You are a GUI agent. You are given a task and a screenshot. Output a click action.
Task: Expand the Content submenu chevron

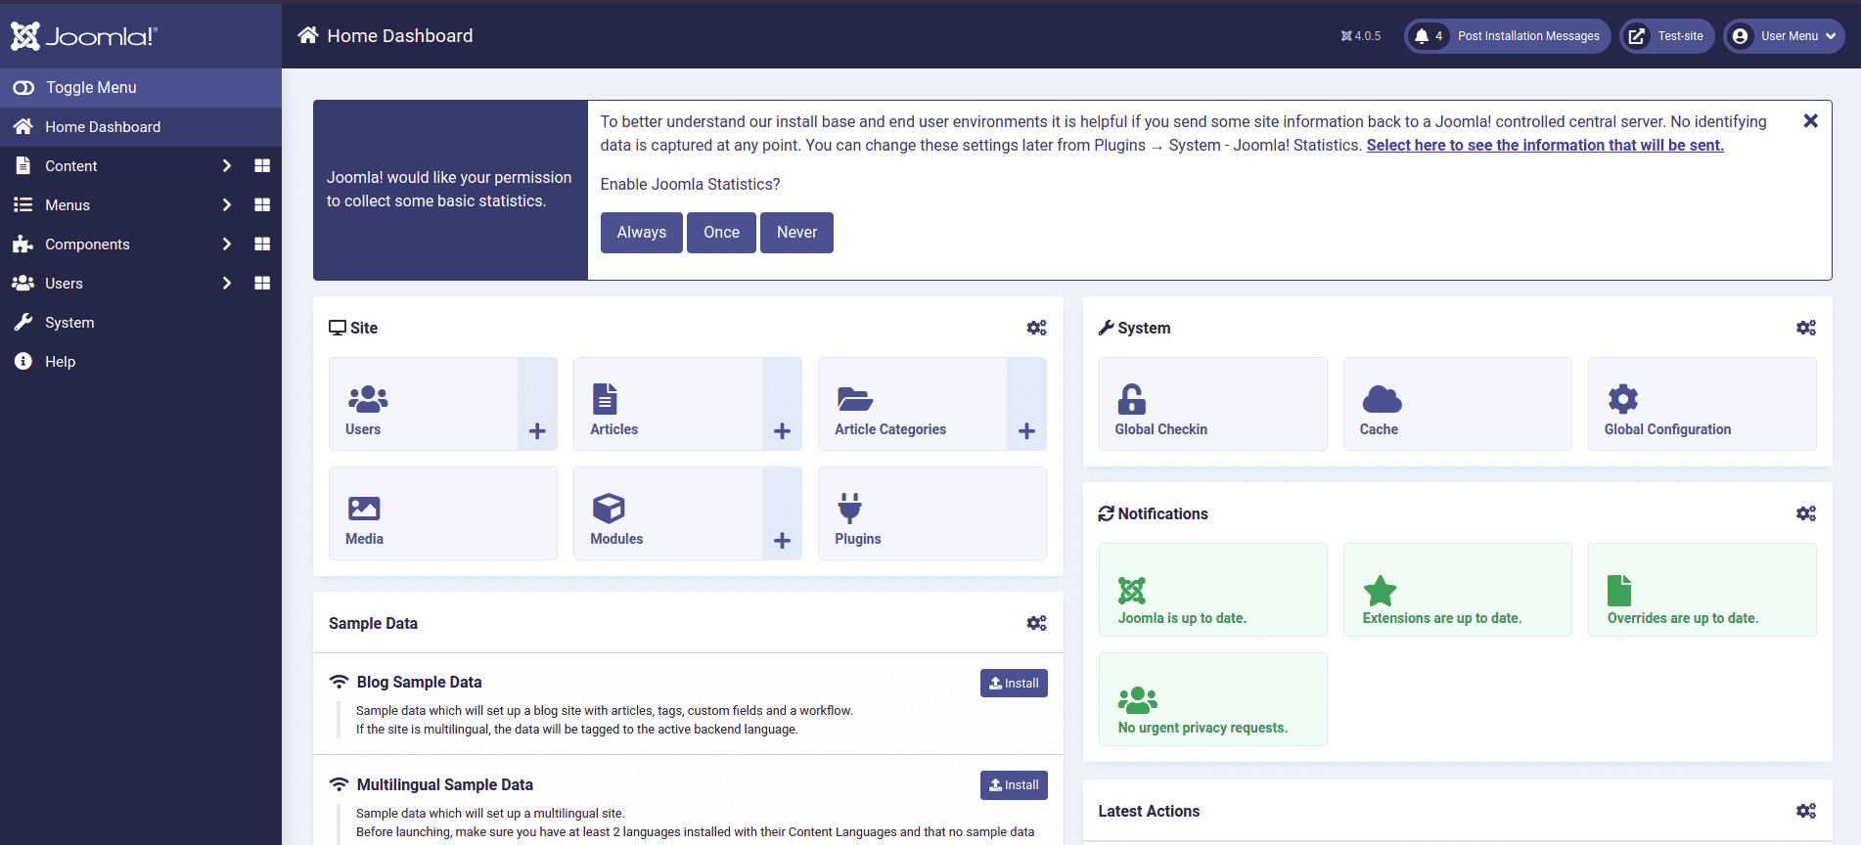(227, 166)
